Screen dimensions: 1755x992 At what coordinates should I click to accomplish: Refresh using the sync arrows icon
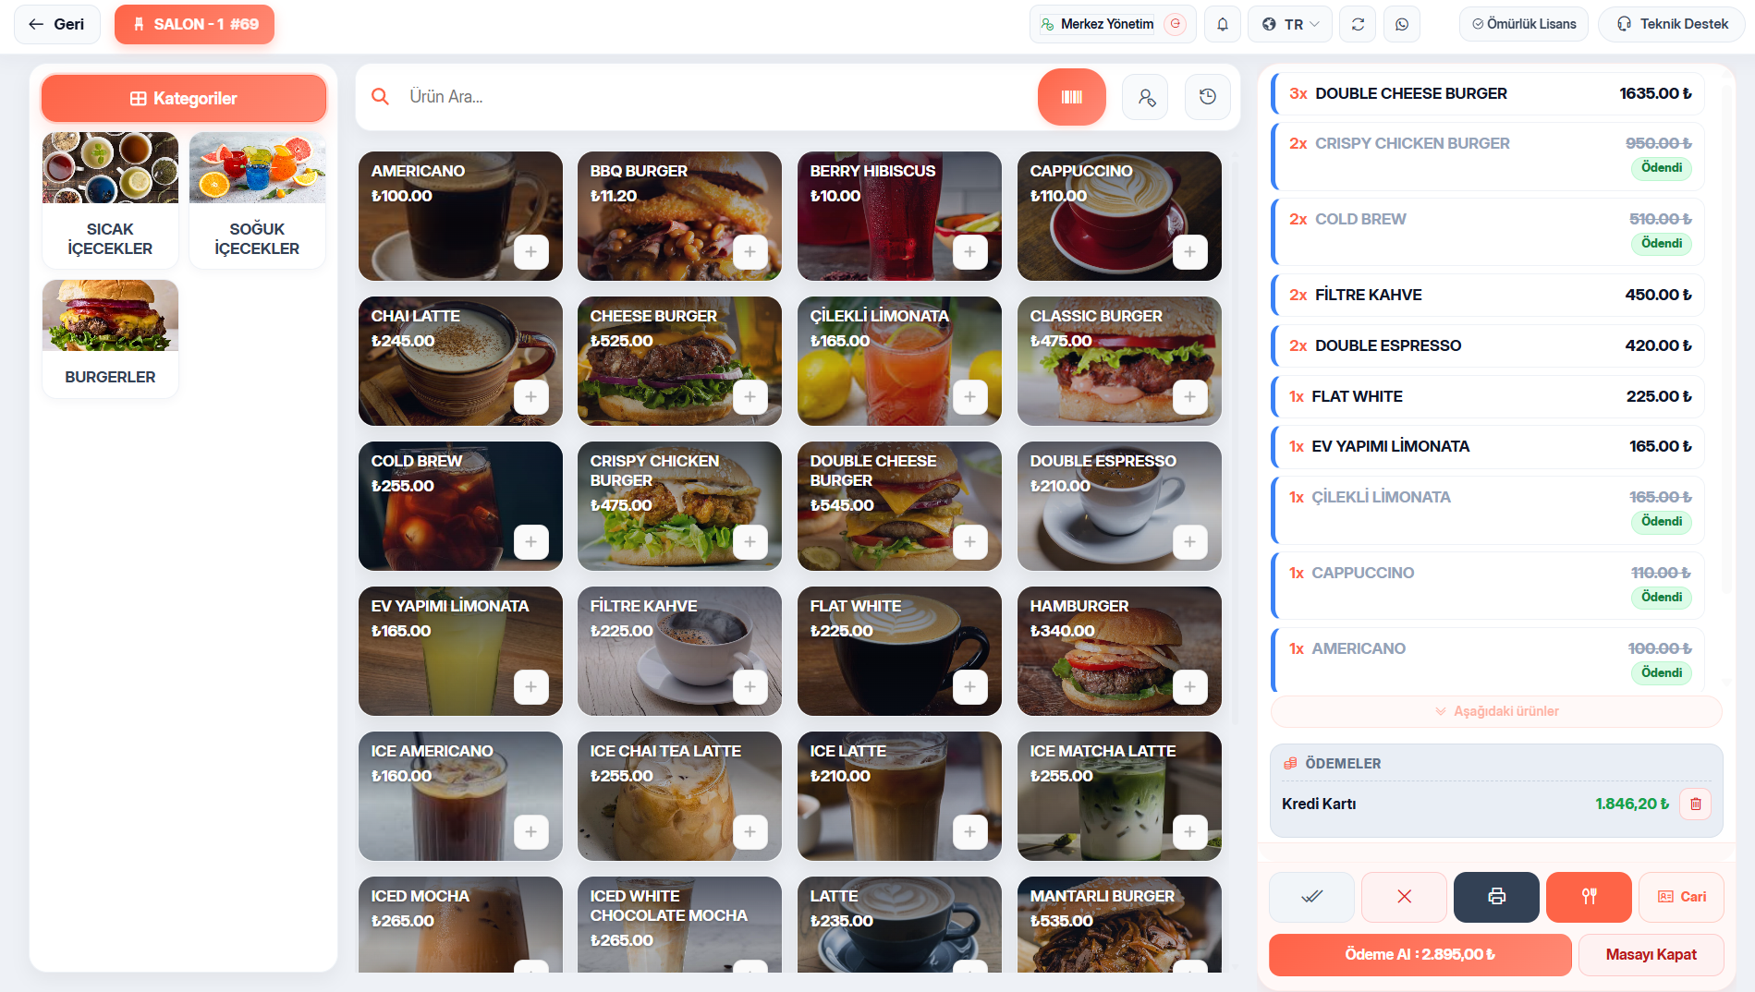tap(1358, 24)
